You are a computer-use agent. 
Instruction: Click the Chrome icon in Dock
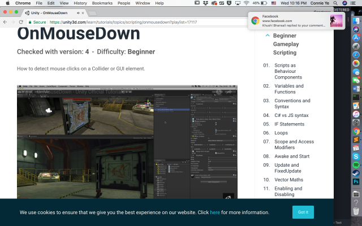356,131
